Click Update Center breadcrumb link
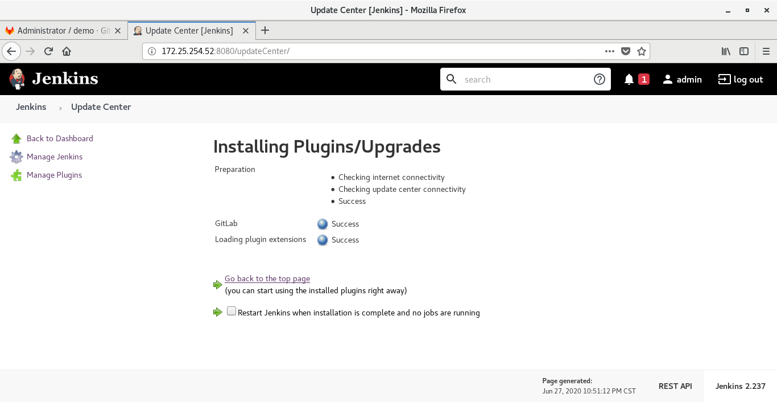777x402 pixels. point(101,107)
